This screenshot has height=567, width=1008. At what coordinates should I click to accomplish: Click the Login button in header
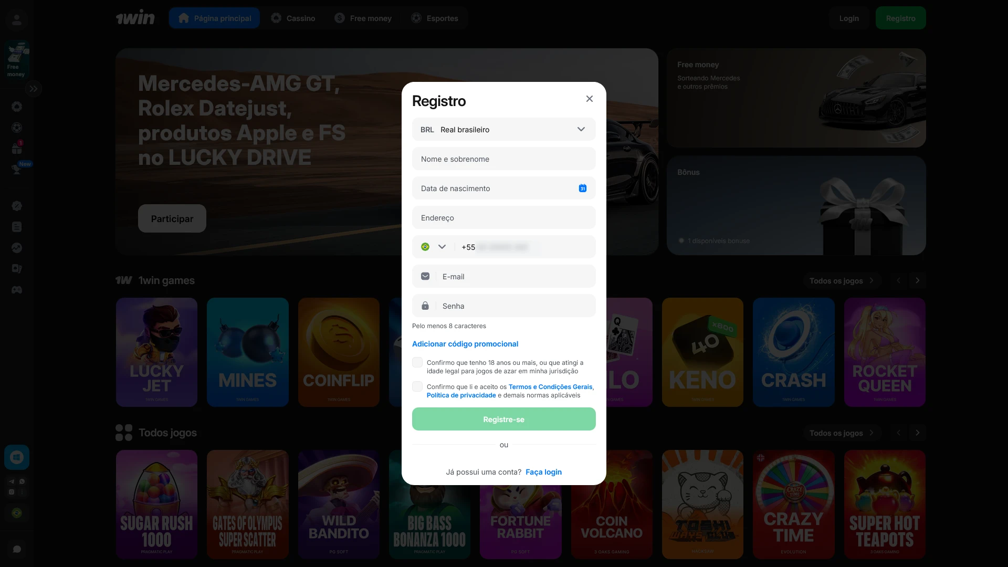849,18
